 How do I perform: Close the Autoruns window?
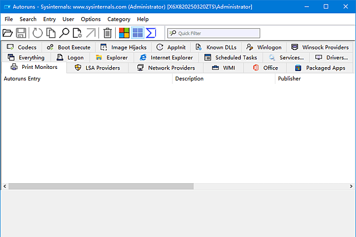[345, 7]
